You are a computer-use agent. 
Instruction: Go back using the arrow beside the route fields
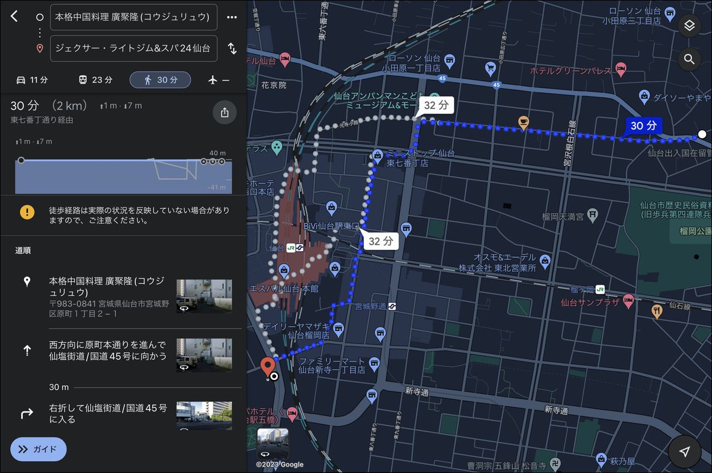pos(14,17)
